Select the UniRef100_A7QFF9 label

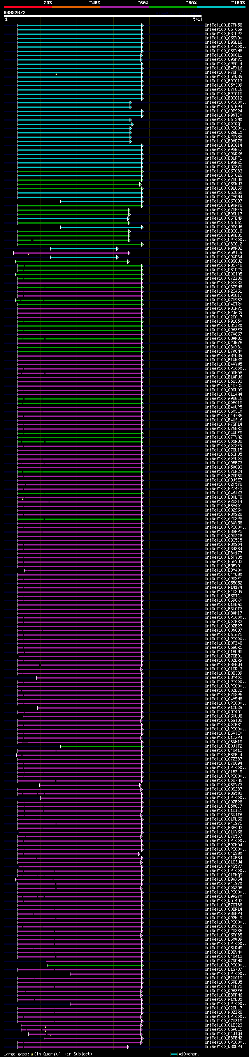[x=223, y=210]
